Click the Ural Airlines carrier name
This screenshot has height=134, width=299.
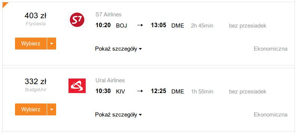110,80
